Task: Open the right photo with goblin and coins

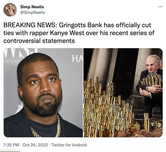Action: click(123, 93)
